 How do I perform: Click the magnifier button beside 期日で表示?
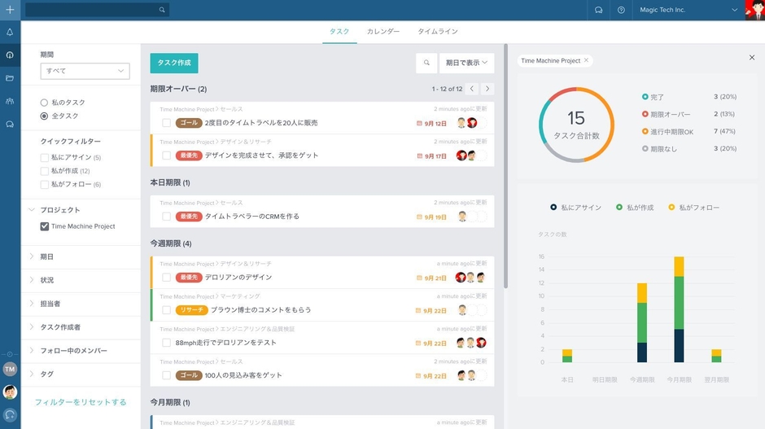click(426, 63)
